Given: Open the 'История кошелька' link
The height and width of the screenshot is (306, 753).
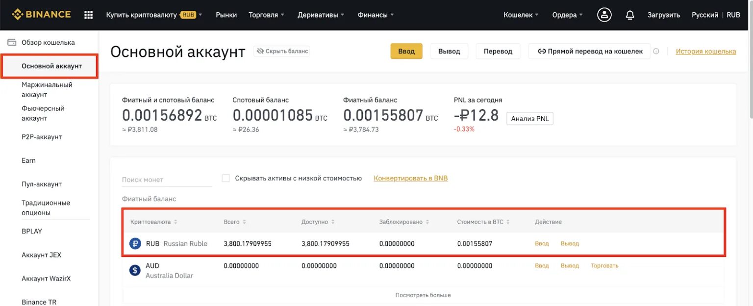Looking at the screenshot, I should pos(706,51).
